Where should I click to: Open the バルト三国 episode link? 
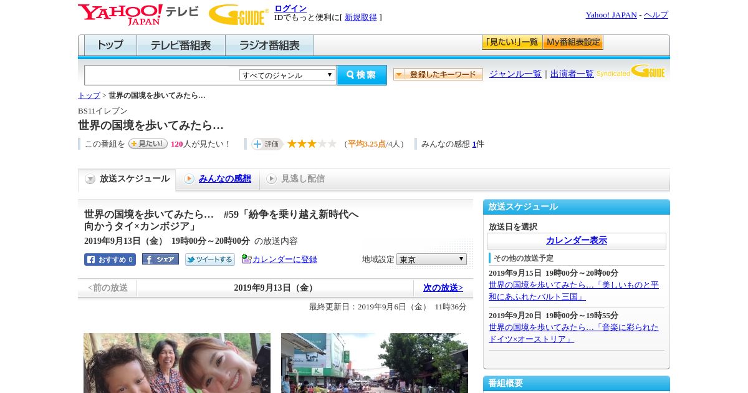pos(573,291)
